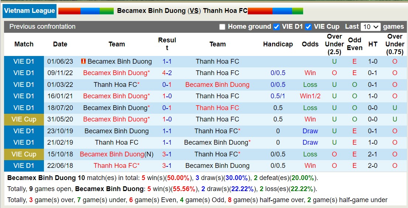Click the 2-0 half-time score
Viewport: 408px width, 208px height.
pos(373,165)
